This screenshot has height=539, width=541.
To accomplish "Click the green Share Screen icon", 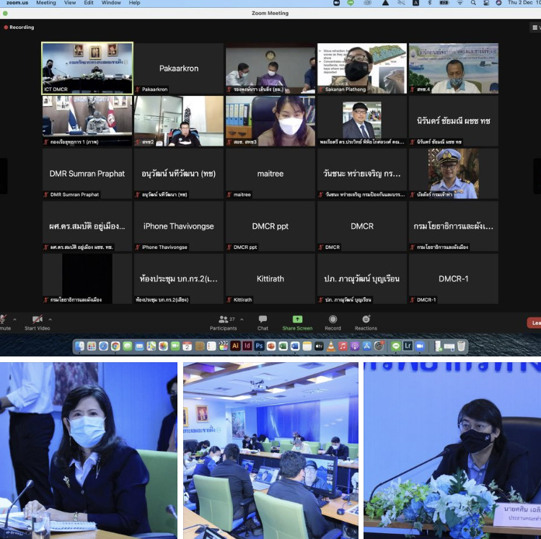I will (x=297, y=319).
